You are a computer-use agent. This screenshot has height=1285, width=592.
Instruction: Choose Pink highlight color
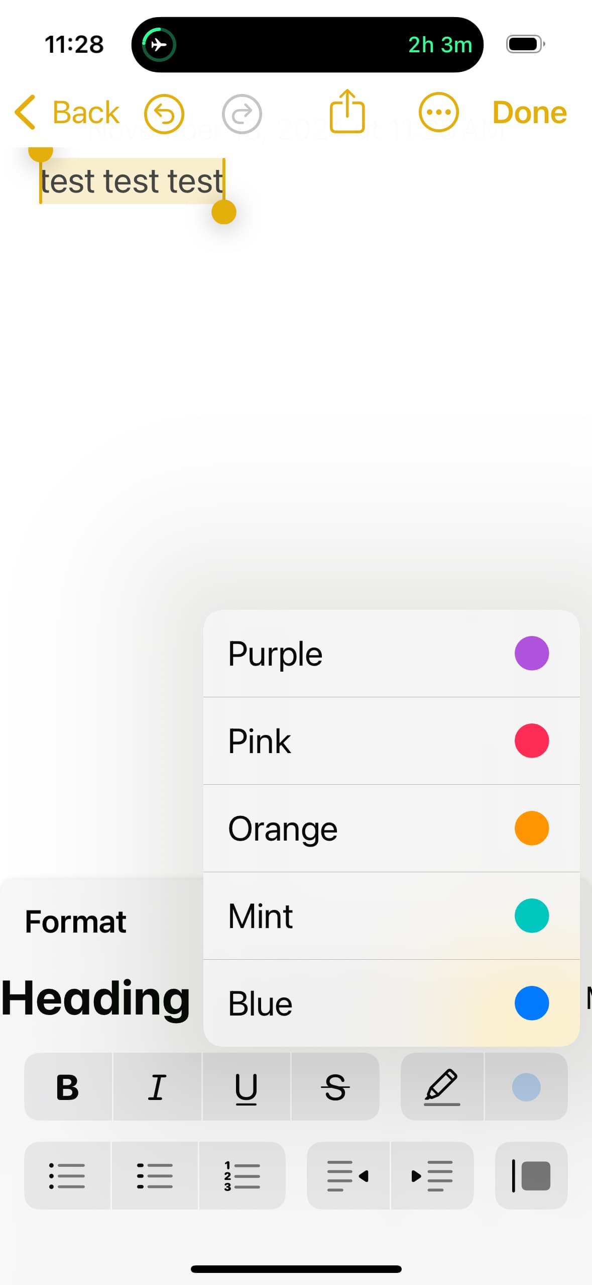click(391, 741)
